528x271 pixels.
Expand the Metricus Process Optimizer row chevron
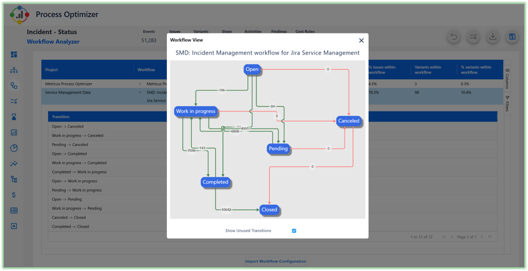tap(140, 84)
